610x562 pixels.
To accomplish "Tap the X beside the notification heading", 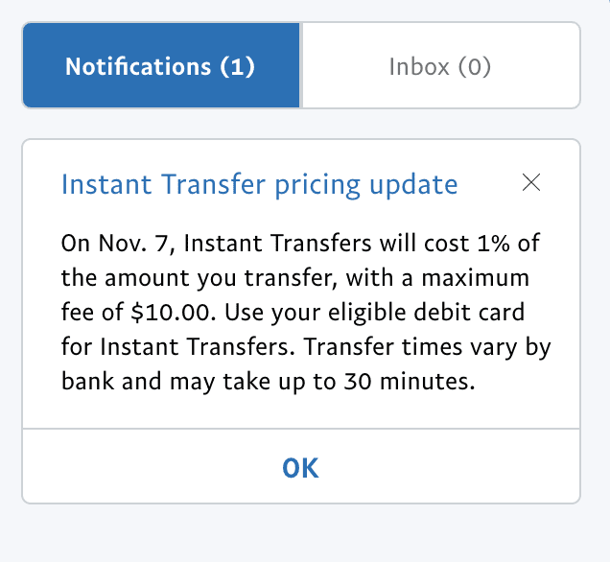I will (531, 183).
